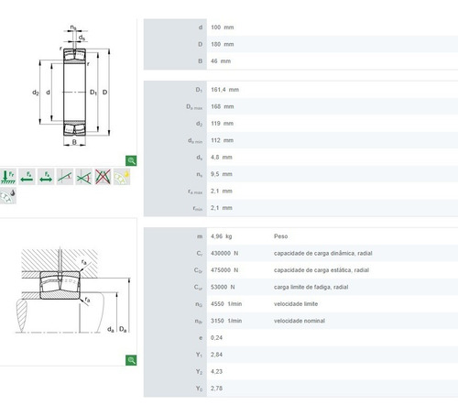This screenshot has height=416, width=458.
Task: Select the ns value 9,5 mm
Action: [x=222, y=174]
